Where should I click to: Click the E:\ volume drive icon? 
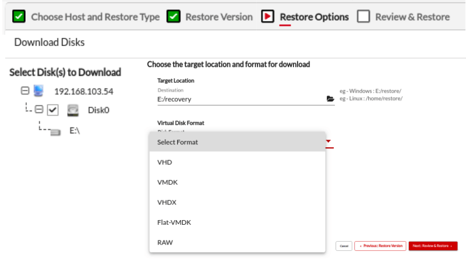(55, 132)
